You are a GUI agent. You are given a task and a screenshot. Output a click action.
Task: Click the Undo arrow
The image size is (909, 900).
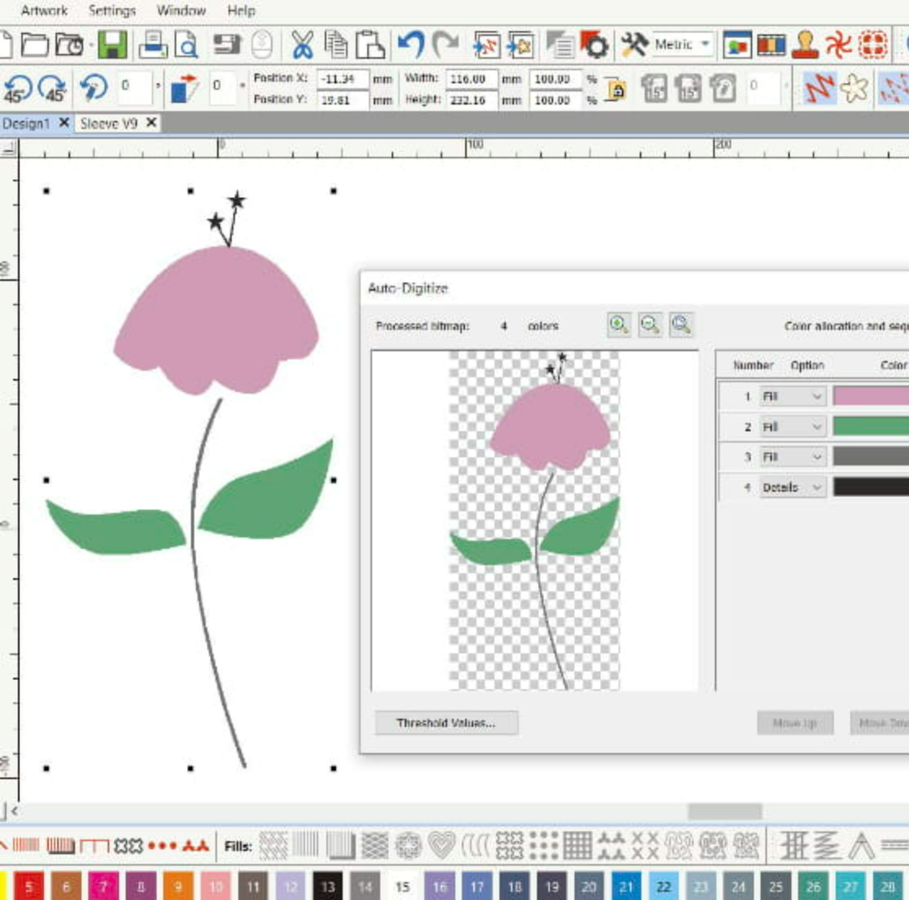coord(411,45)
